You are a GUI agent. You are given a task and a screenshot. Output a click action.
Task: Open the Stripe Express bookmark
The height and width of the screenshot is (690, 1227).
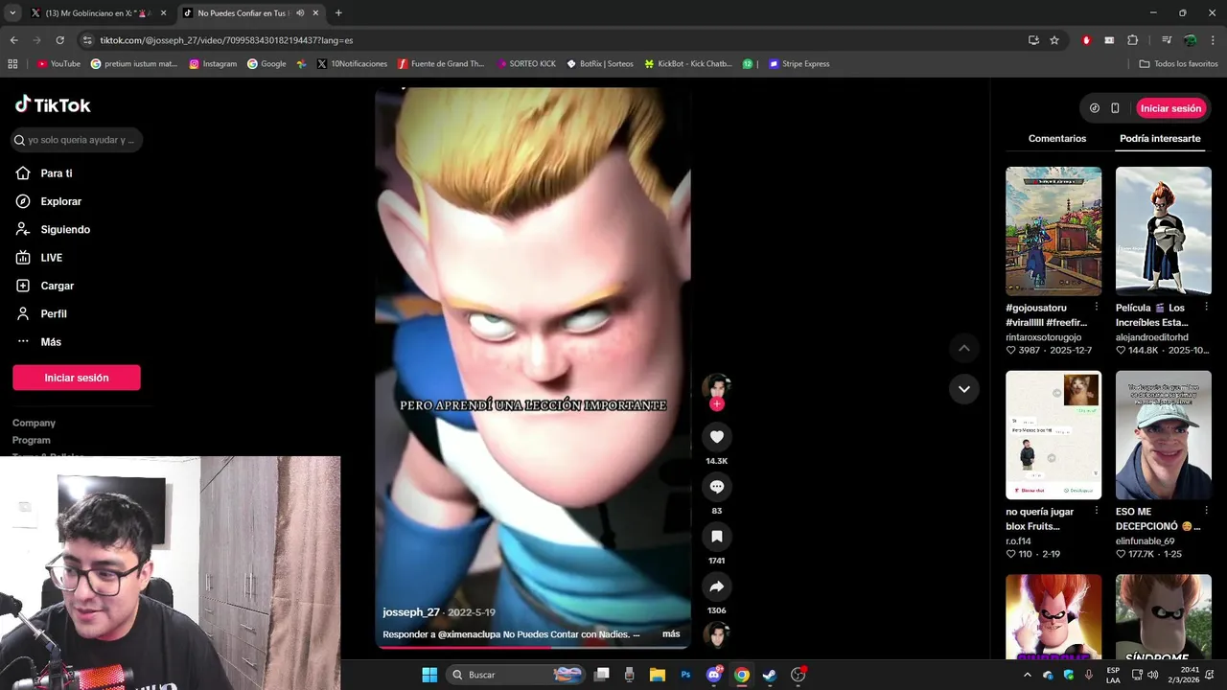[799, 64]
